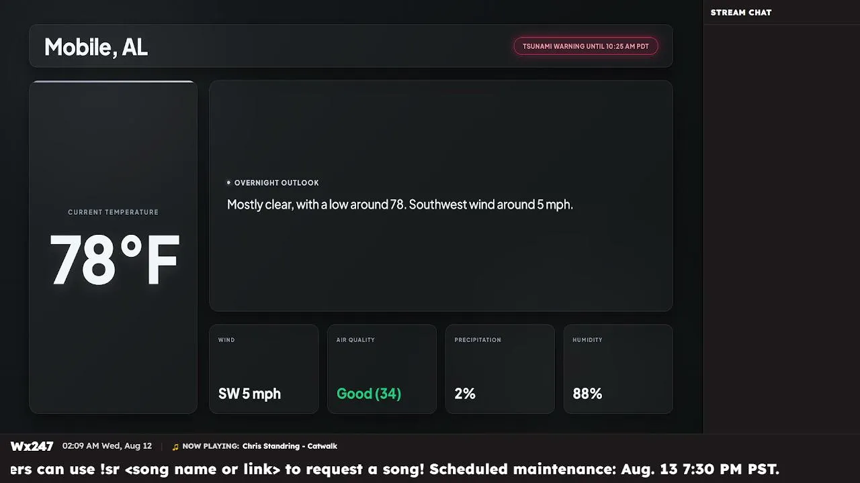This screenshot has width=860, height=483.
Task: Click the Now Playing label
Action: coord(210,446)
